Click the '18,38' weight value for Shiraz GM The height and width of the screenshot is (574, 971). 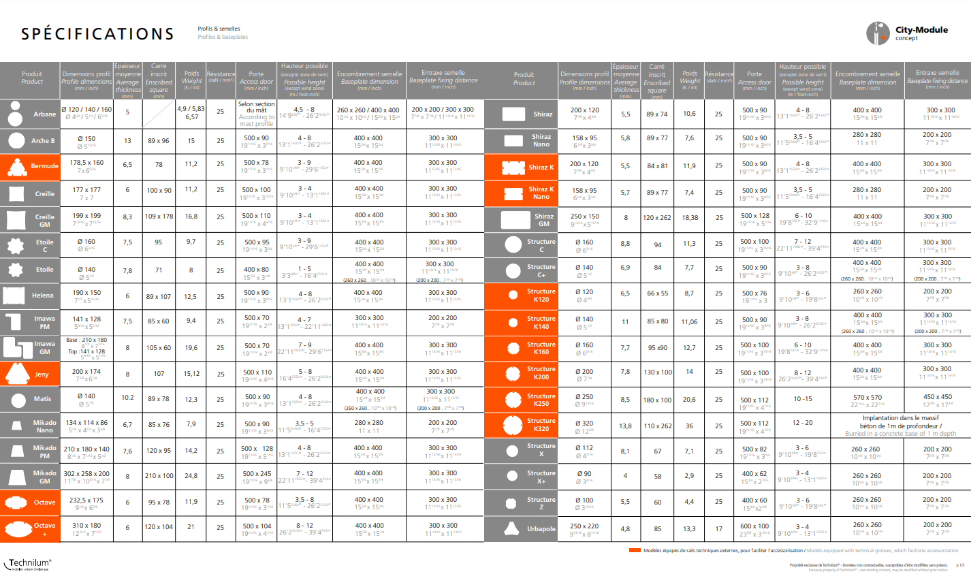click(690, 218)
